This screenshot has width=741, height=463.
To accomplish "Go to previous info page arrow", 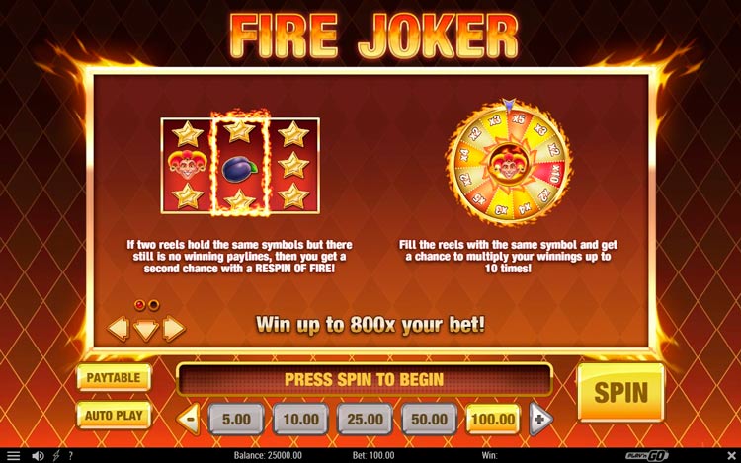I will tap(119, 329).
